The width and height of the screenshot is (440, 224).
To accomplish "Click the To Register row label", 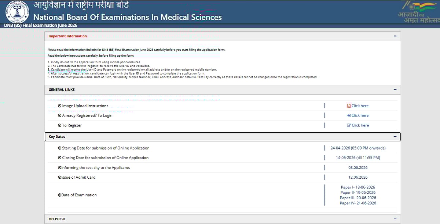I will pyautogui.click(x=72, y=125).
